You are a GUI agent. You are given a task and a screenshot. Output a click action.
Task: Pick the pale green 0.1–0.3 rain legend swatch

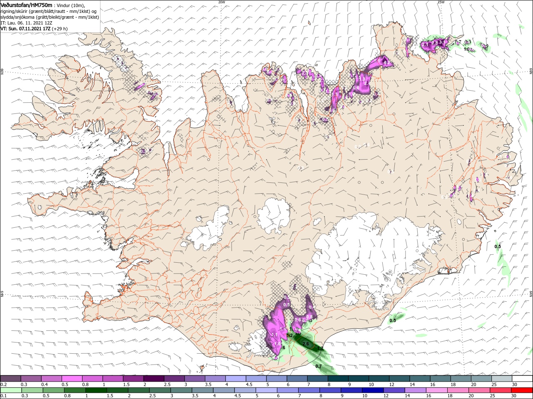tap(11, 390)
